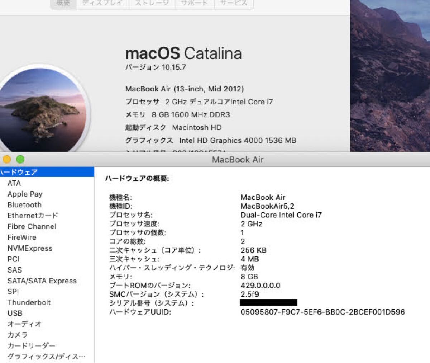Click Intel HD Graphics 4000 1536 MB
The height and width of the screenshot is (363, 430).
tap(238, 141)
